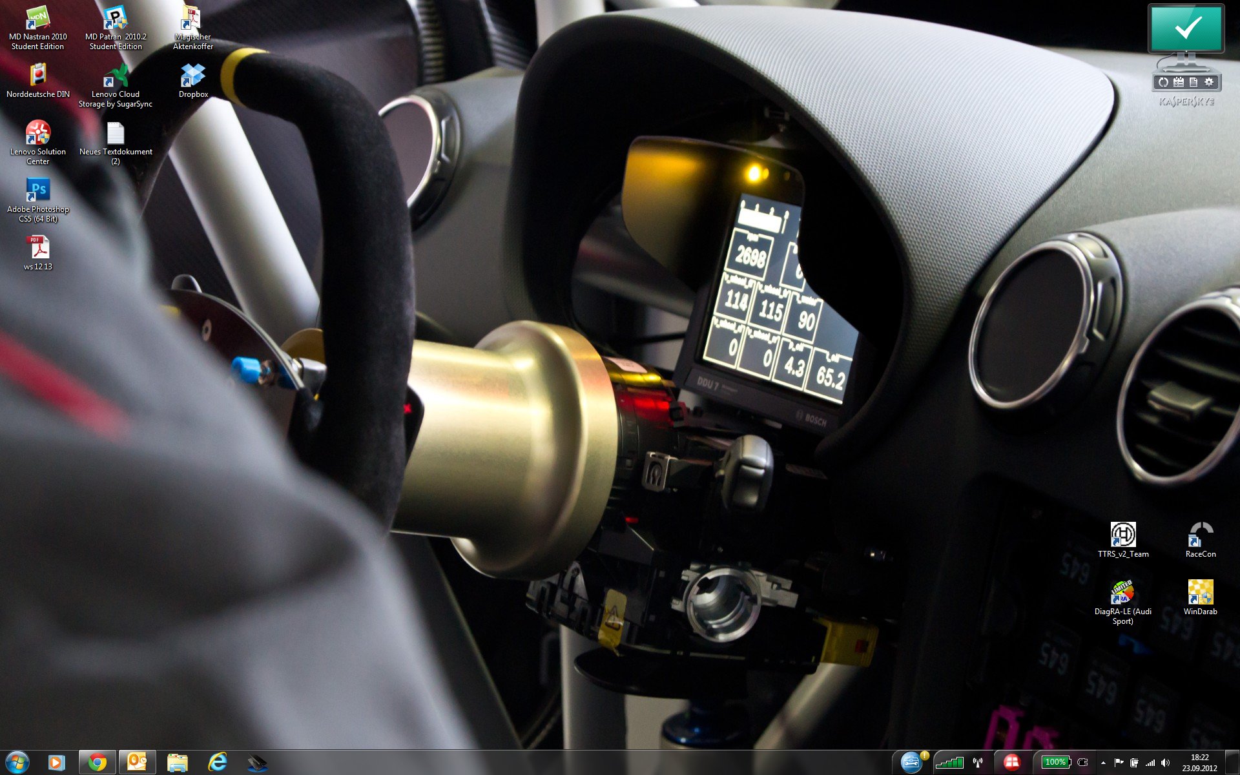Open Kaspersky gadget task schedule icon
This screenshot has width=1240, height=775.
[x=1179, y=82]
